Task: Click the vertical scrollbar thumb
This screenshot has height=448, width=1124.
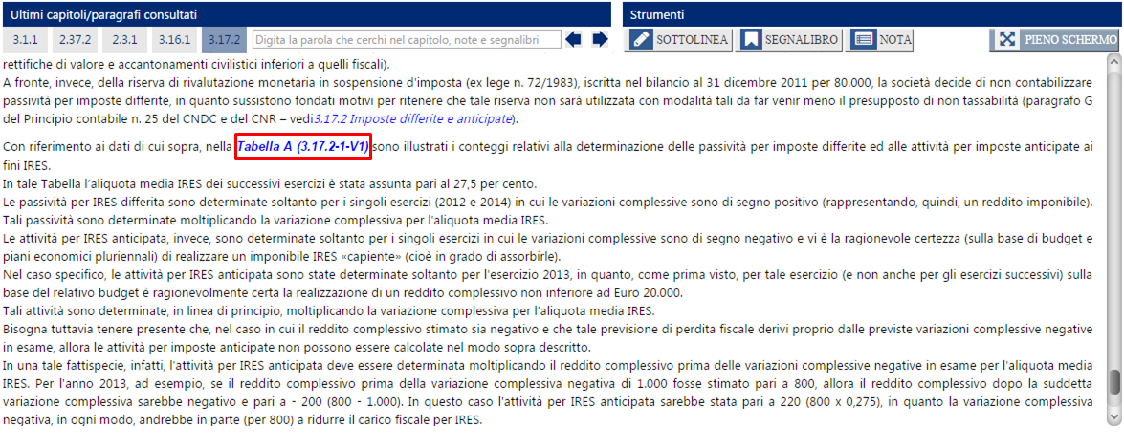Action: pyautogui.click(x=1113, y=381)
